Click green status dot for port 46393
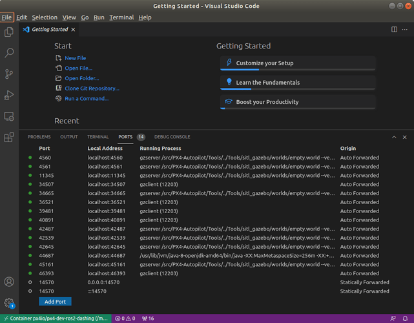Image resolution: width=414 pixels, height=323 pixels. 30,273
